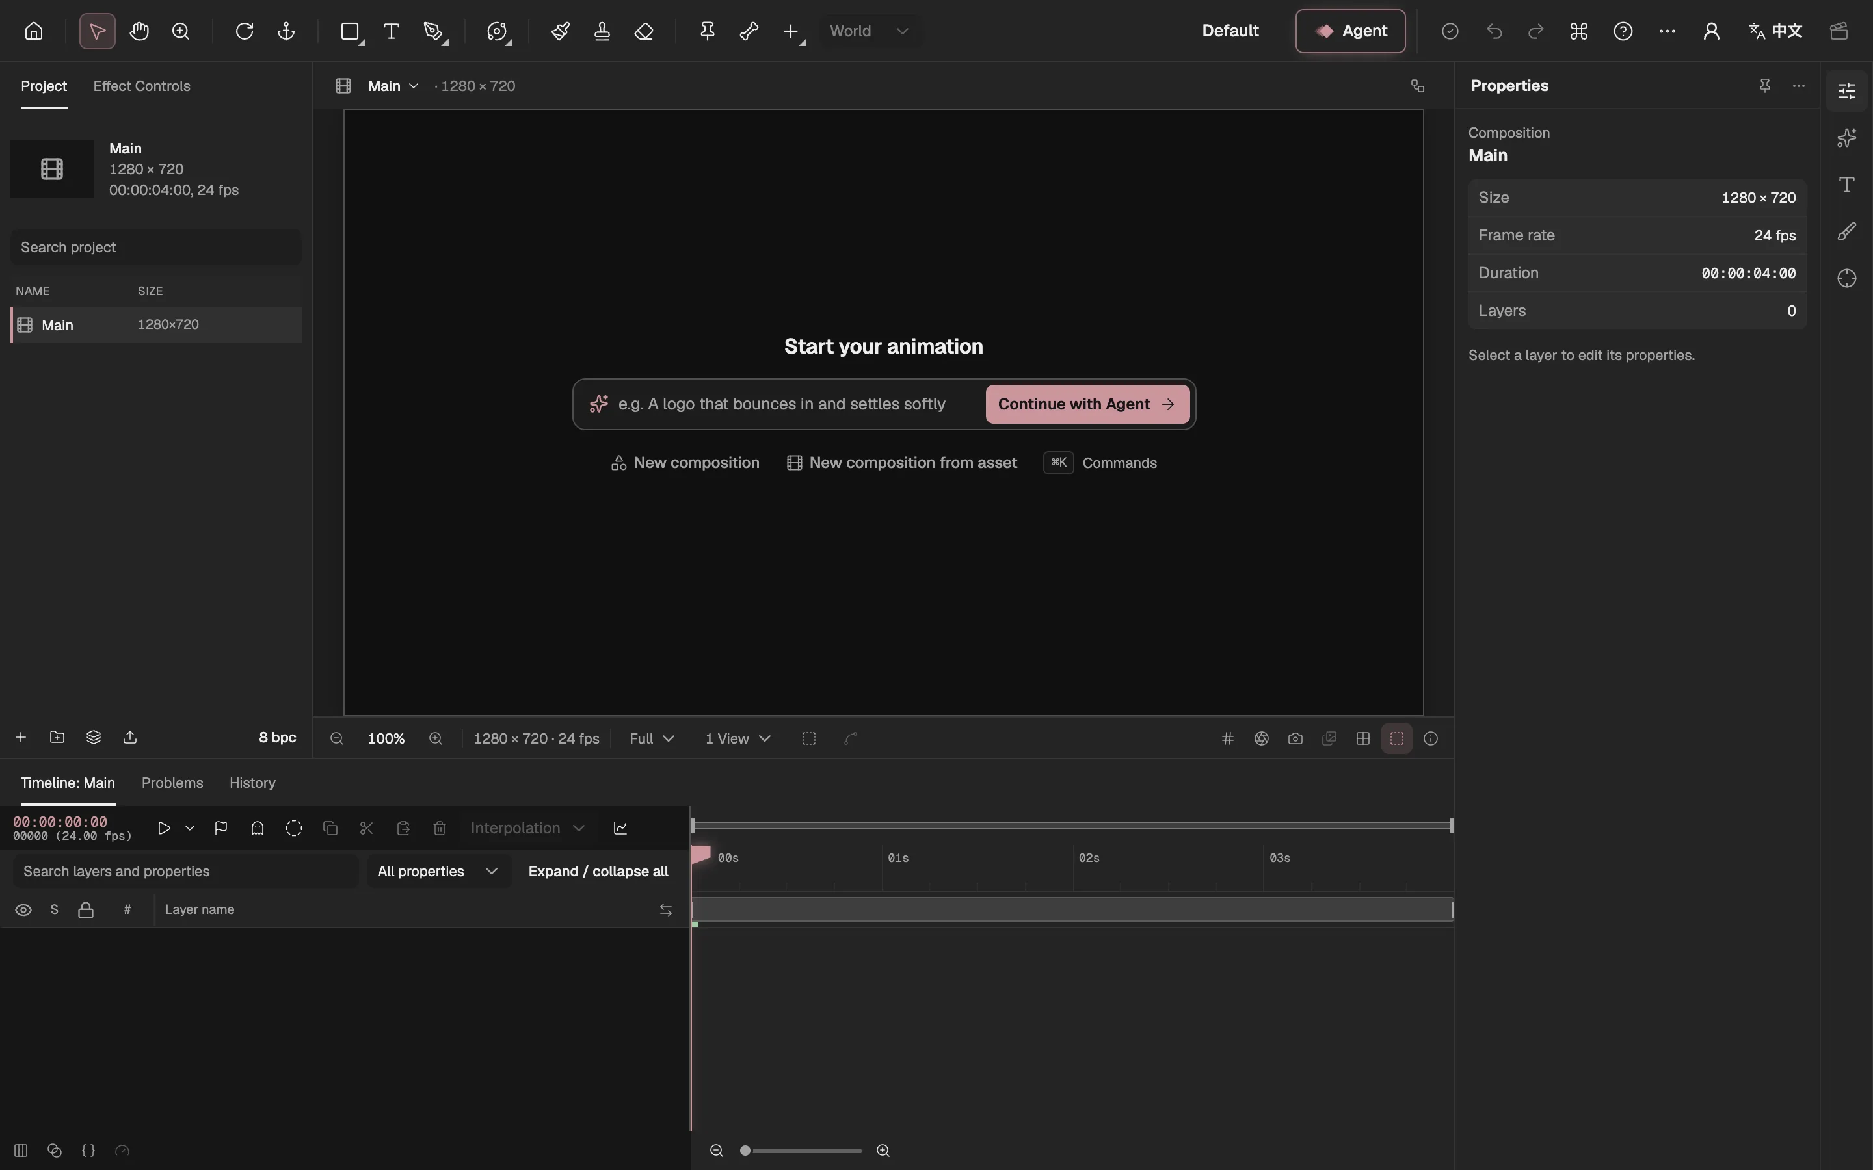Open the 1 View layout dropdown
The image size is (1873, 1170).
click(737, 738)
